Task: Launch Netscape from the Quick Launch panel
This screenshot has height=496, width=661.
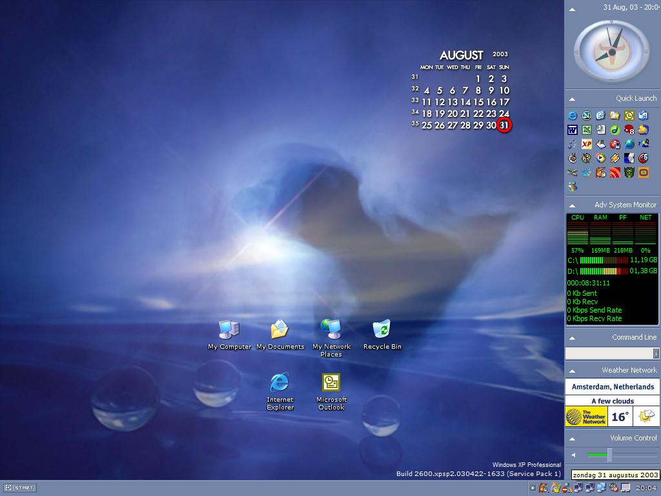Action: click(587, 116)
